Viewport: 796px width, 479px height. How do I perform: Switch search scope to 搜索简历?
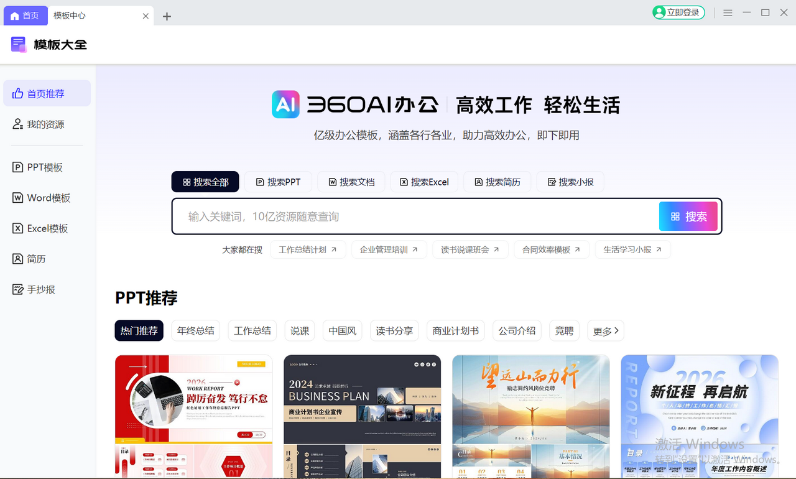(x=497, y=182)
